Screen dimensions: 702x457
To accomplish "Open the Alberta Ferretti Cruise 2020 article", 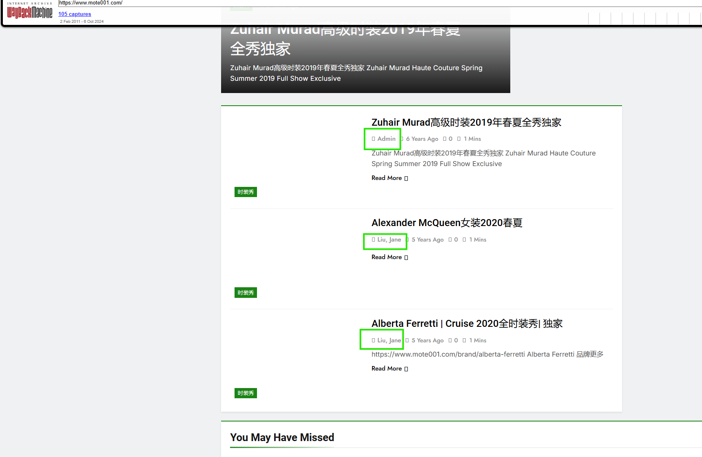I will coord(467,324).
